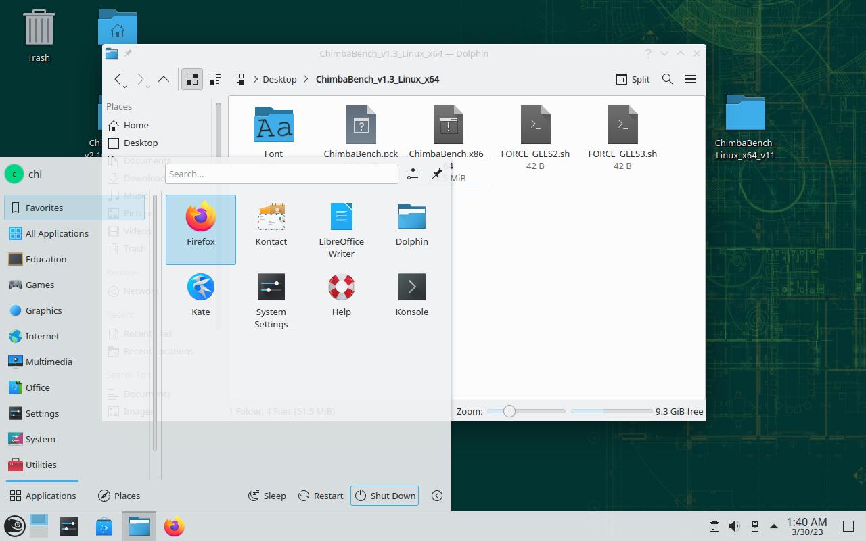
Task: Click the removable devices tray icon
Action: [x=754, y=526]
